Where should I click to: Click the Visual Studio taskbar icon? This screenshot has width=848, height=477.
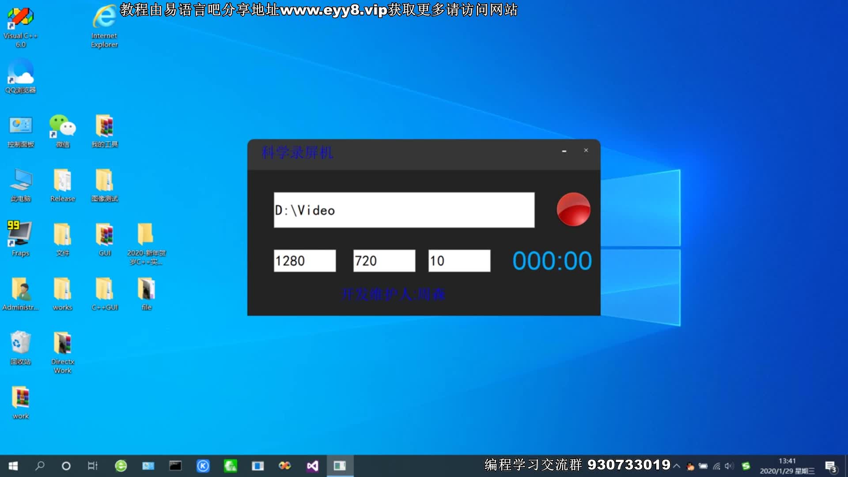312,466
